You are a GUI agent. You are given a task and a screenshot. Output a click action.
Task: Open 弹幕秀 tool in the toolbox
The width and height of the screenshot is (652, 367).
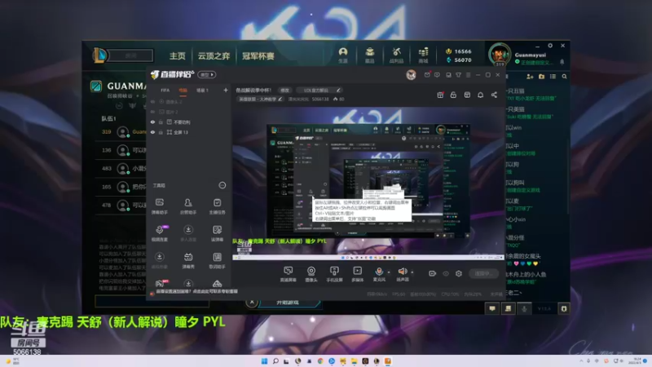188,260
